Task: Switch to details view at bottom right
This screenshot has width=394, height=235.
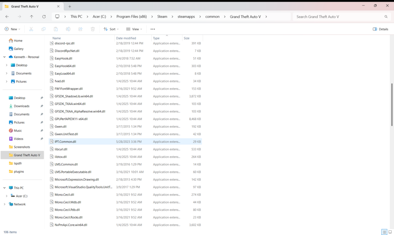Action: 384,232
